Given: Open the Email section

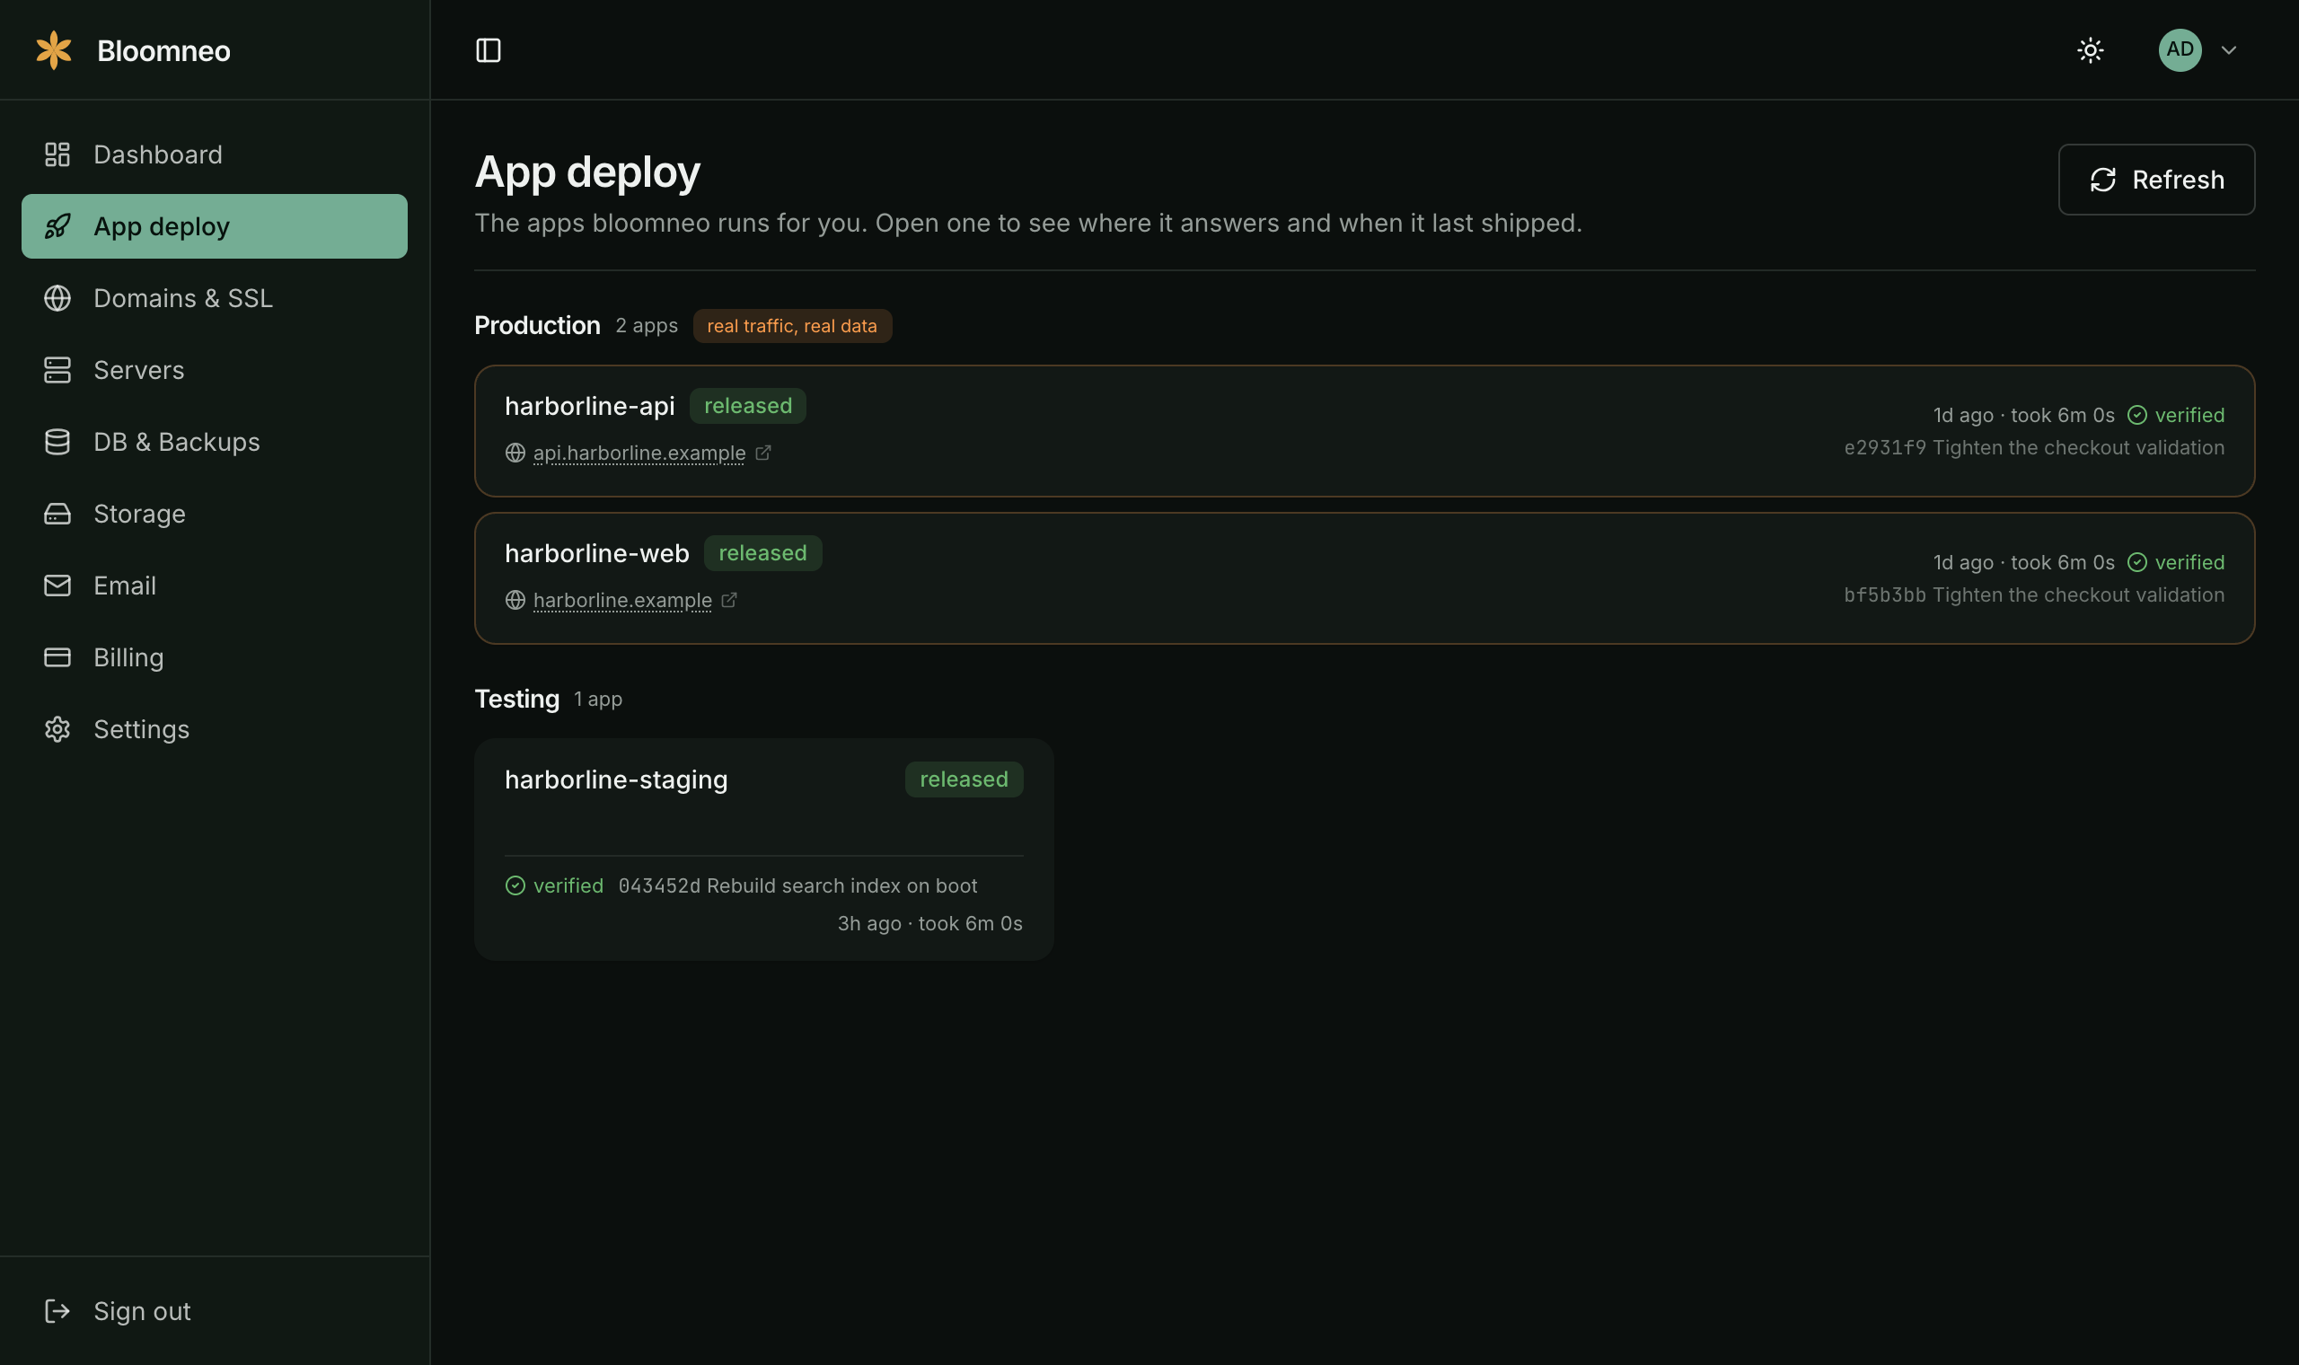Looking at the screenshot, I should point(215,585).
